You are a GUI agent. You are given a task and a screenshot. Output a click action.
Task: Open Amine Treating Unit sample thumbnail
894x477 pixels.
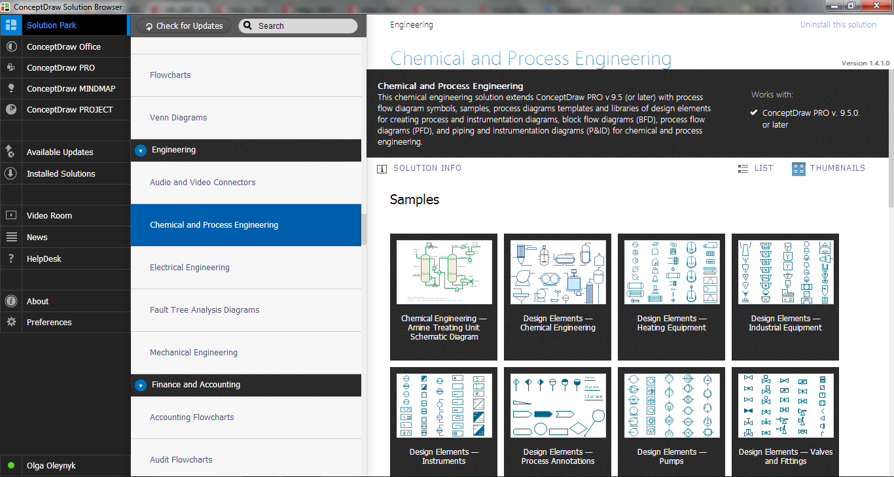pyautogui.click(x=444, y=272)
